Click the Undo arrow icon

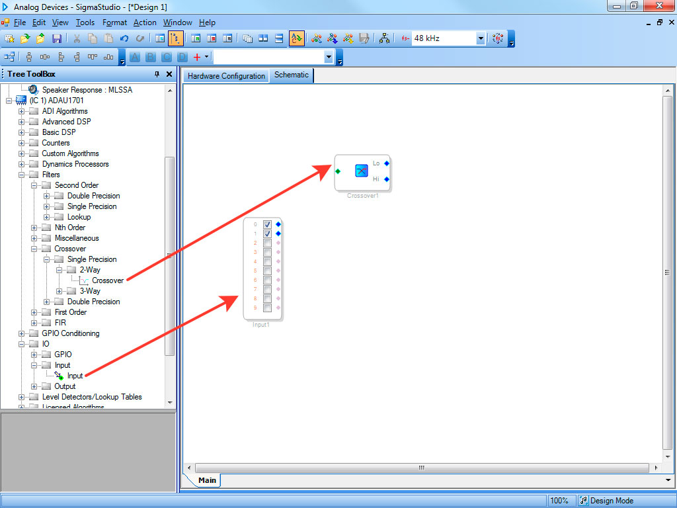click(124, 39)
